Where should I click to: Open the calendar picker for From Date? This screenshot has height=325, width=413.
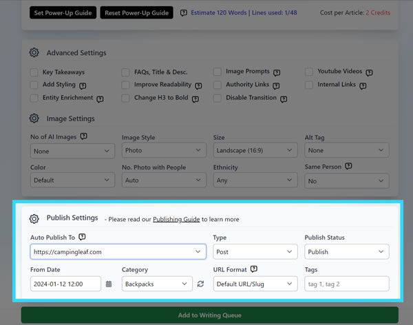(109, 284)
